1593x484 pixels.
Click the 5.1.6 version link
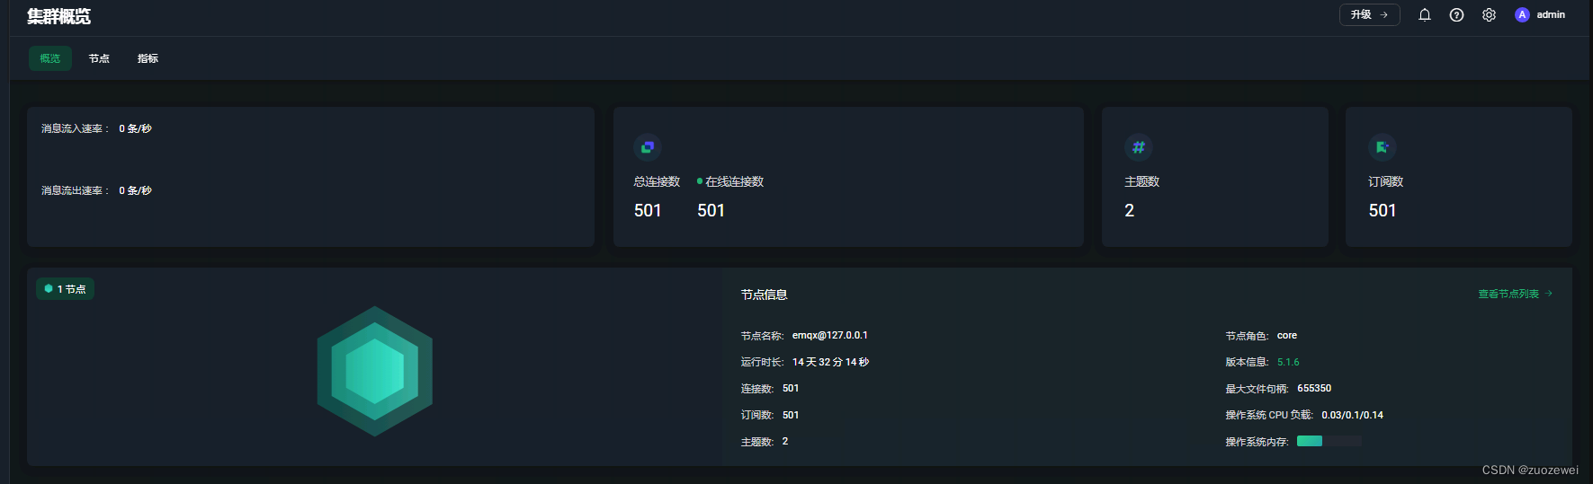[x=1288, y=363]
